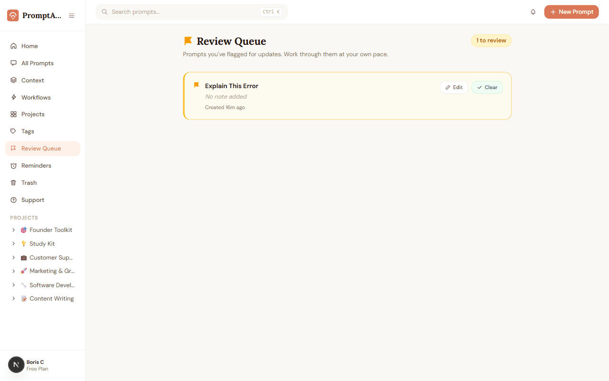Expand the Founder Toolkit project
Viewport: 609px width, 381px height.
click(x=13, y=230)
